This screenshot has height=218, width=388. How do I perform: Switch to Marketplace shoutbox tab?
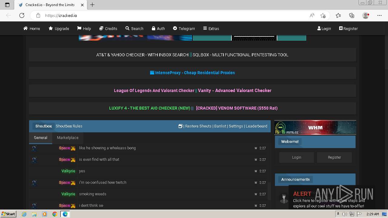point(68,138)
